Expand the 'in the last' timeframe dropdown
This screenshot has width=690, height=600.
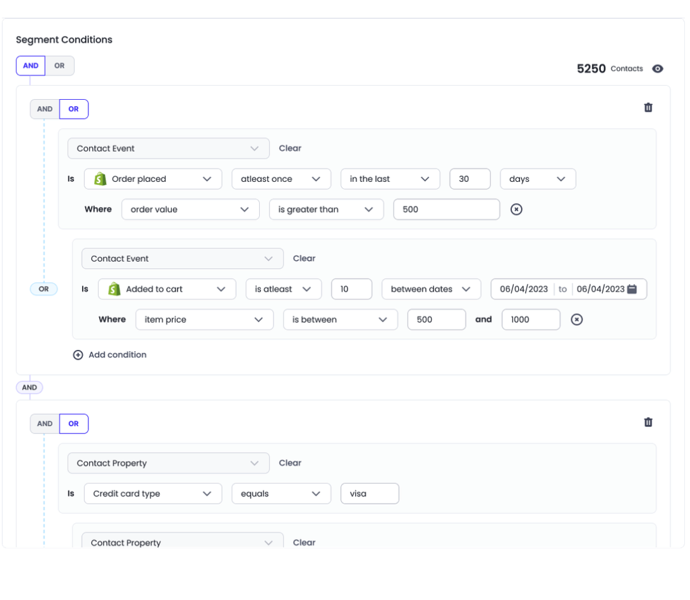tap(390, 179)
